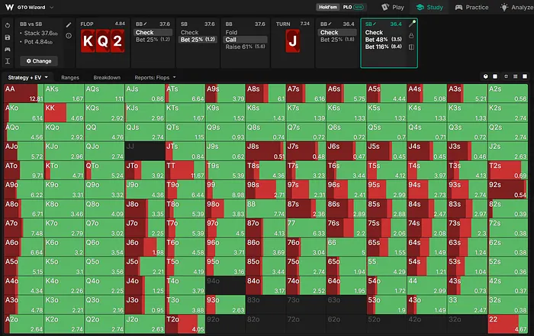Click the height-resize icon at sidebar bottom
The height and width of the screenshot is (336, 534).
point(8,61)
